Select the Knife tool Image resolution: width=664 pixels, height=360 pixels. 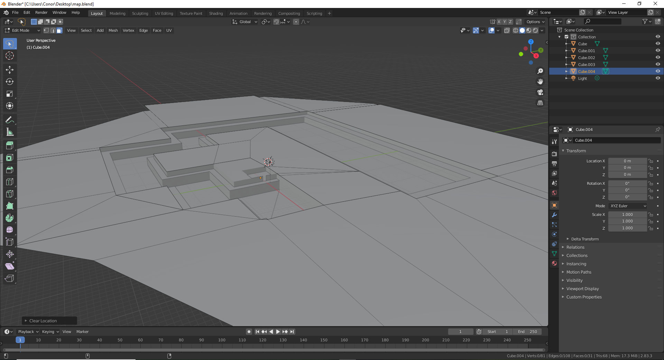(10, 194)
